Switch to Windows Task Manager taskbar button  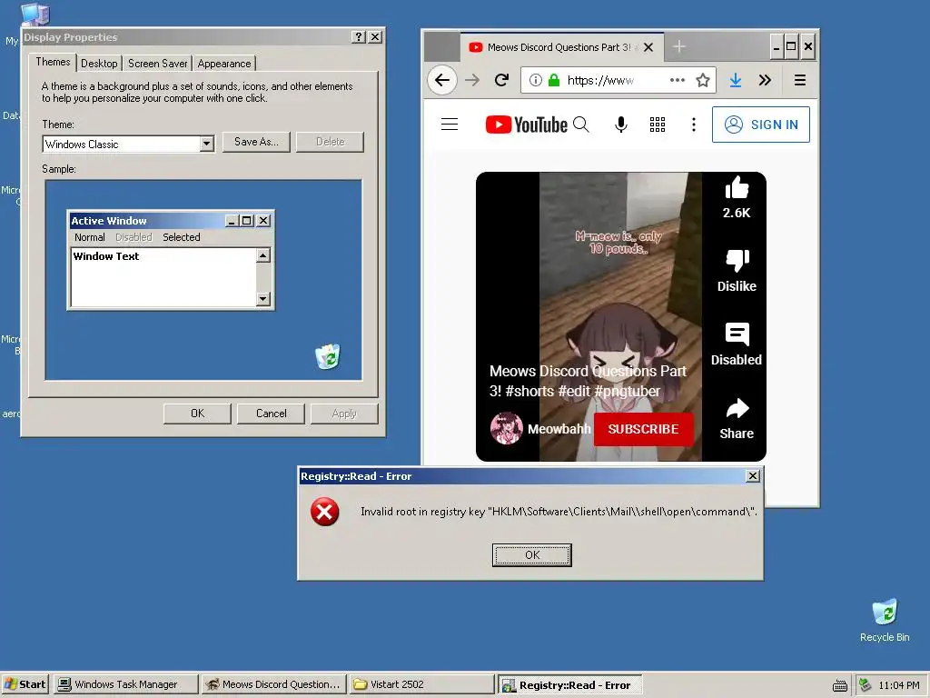tap(125, 684)
